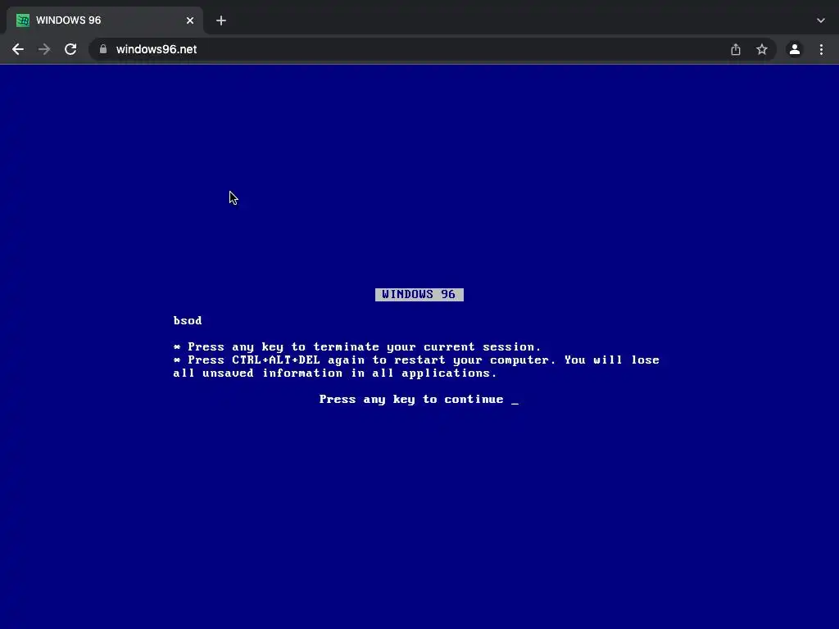Click the browser back arrow

tap(18, 49)
